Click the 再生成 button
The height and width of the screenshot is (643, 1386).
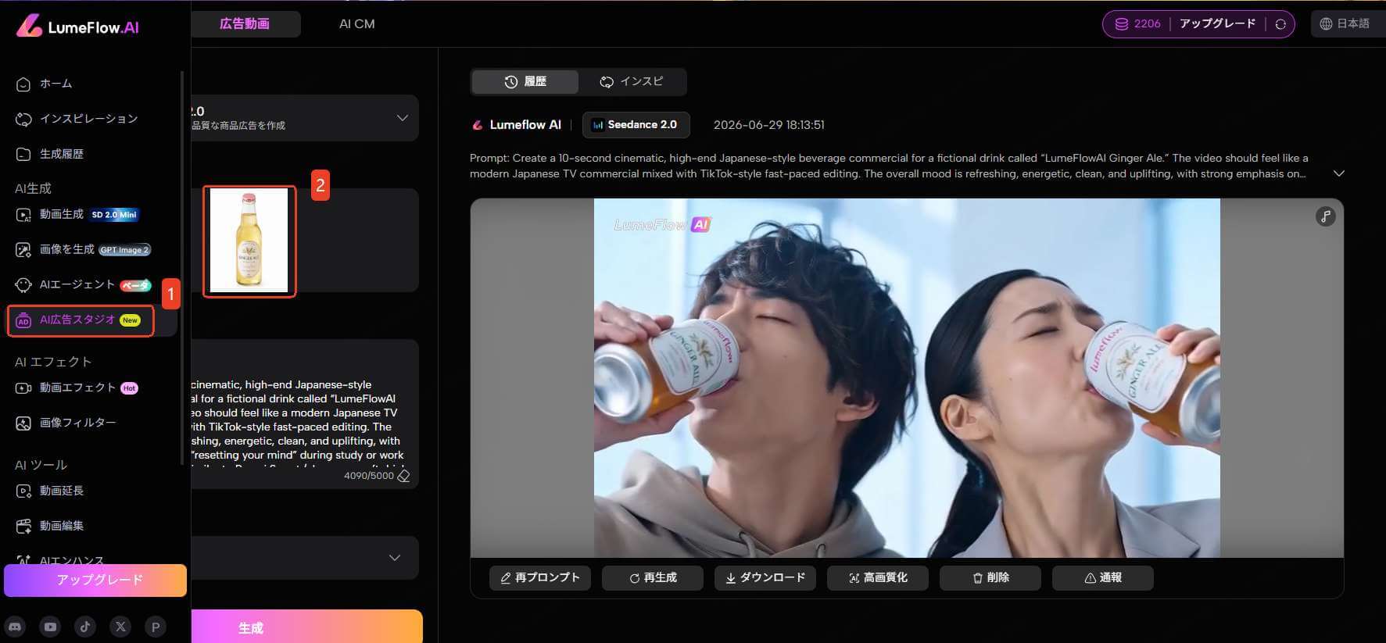tap(653, 577)
